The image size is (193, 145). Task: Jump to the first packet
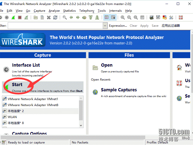(x=91, y=17)
